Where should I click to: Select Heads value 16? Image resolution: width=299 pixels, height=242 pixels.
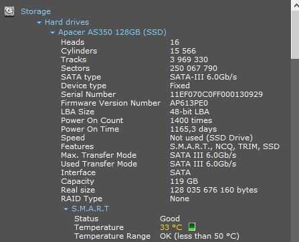click(x=175, y=42)
